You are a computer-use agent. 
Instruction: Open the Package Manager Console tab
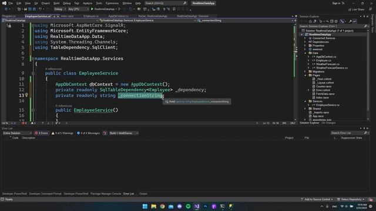tap(106, 194)
